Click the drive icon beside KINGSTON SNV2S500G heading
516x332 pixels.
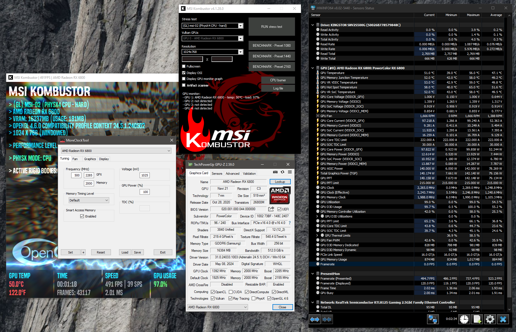[x=318, y=25]
